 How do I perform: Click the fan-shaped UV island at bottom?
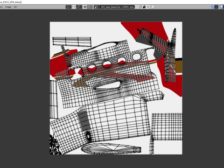(111, 148)
